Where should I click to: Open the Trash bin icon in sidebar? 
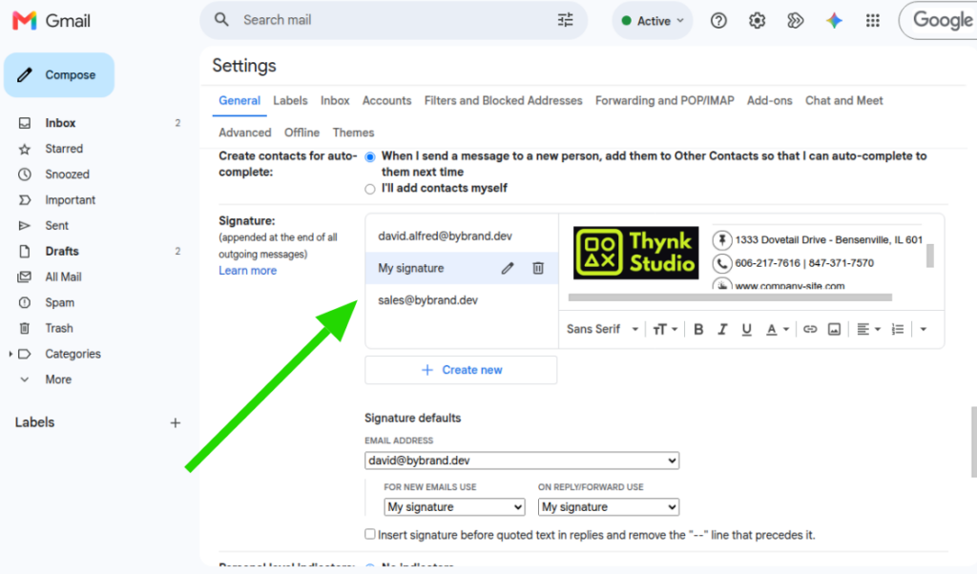coord(24,328)
